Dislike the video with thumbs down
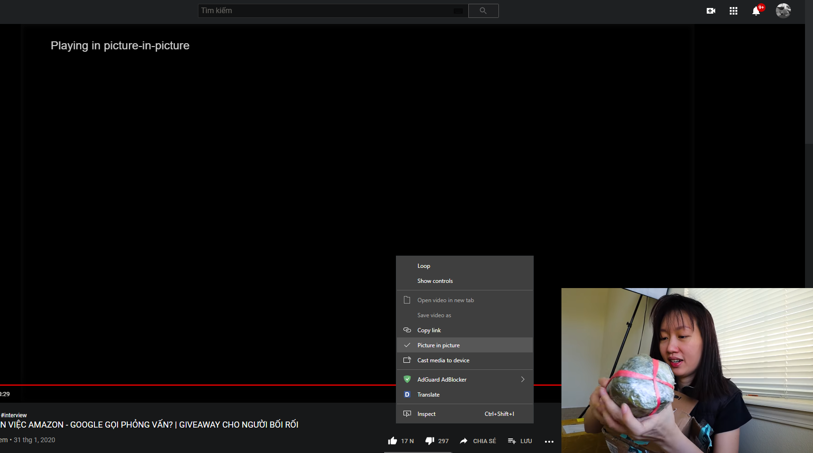 point(429,441)
